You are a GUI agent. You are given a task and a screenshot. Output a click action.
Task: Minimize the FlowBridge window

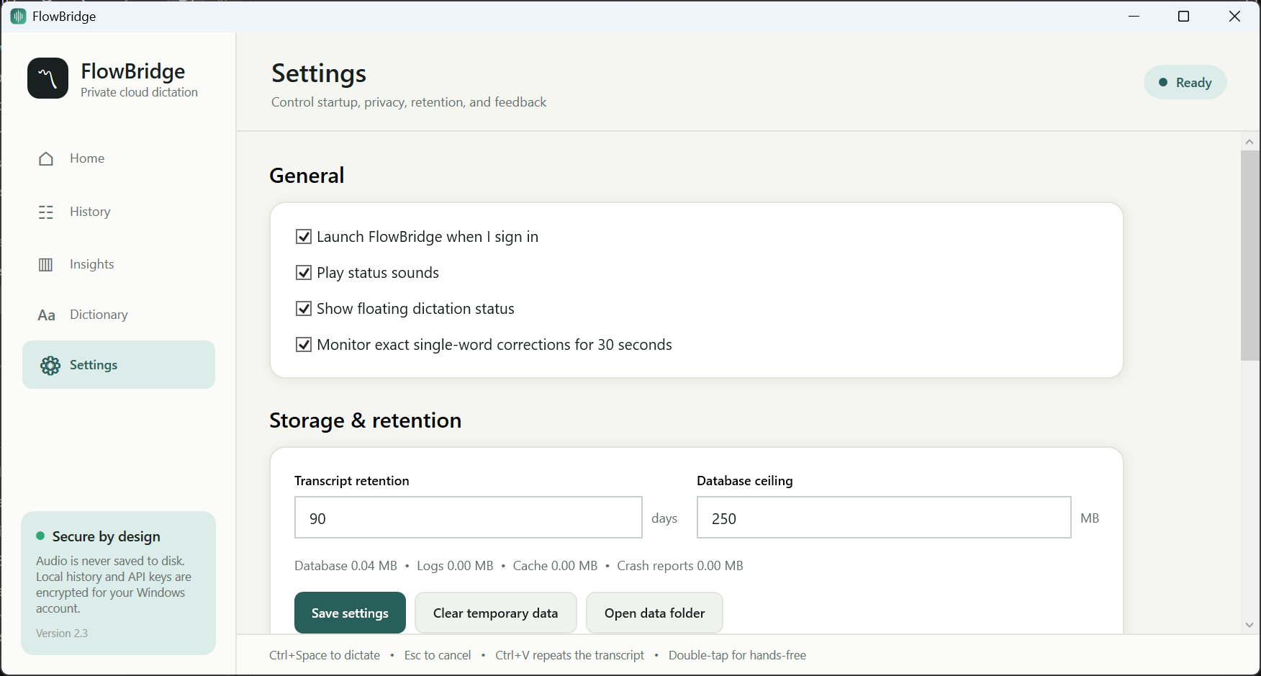(x=1134, y=16)
